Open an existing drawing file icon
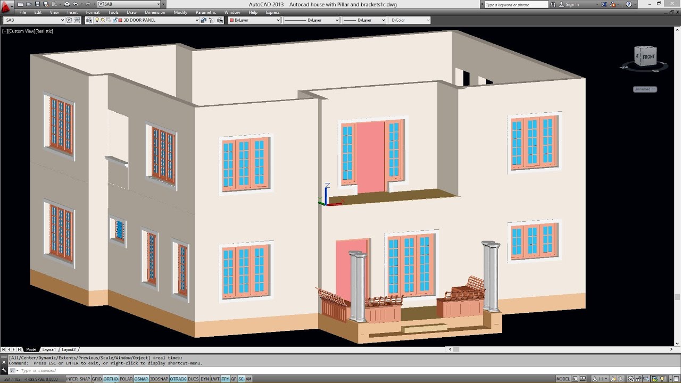Image resolution: width=681 pixels, height=383 pixels. click(x=29, y=4)
